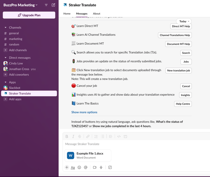Open Slackbot in Apps
The width and height of the screenshot is (210, 177).
[29, 88]
